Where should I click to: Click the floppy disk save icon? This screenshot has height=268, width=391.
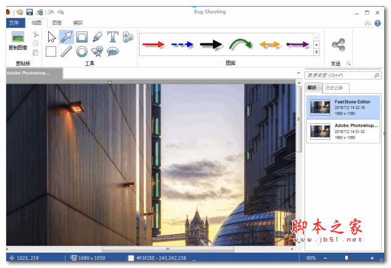coord(30,12)
